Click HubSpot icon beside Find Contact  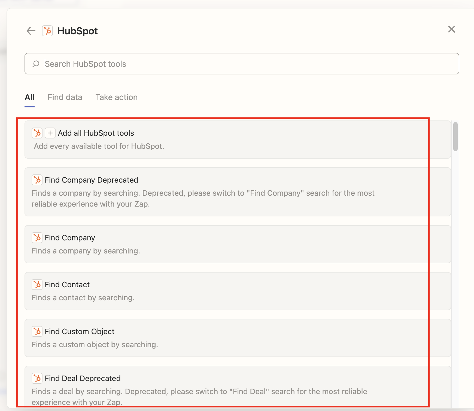[37, 285]
